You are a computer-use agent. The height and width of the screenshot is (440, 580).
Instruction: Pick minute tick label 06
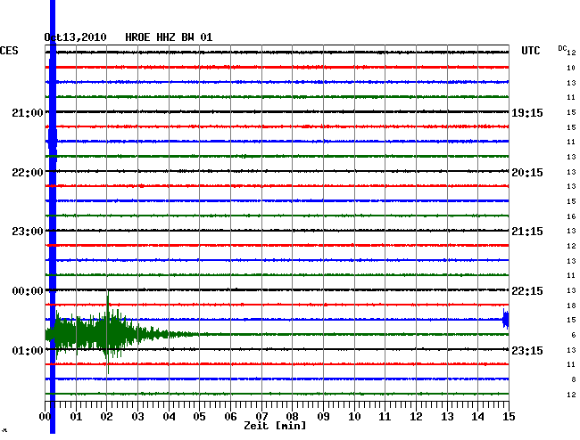pos(230,417)
